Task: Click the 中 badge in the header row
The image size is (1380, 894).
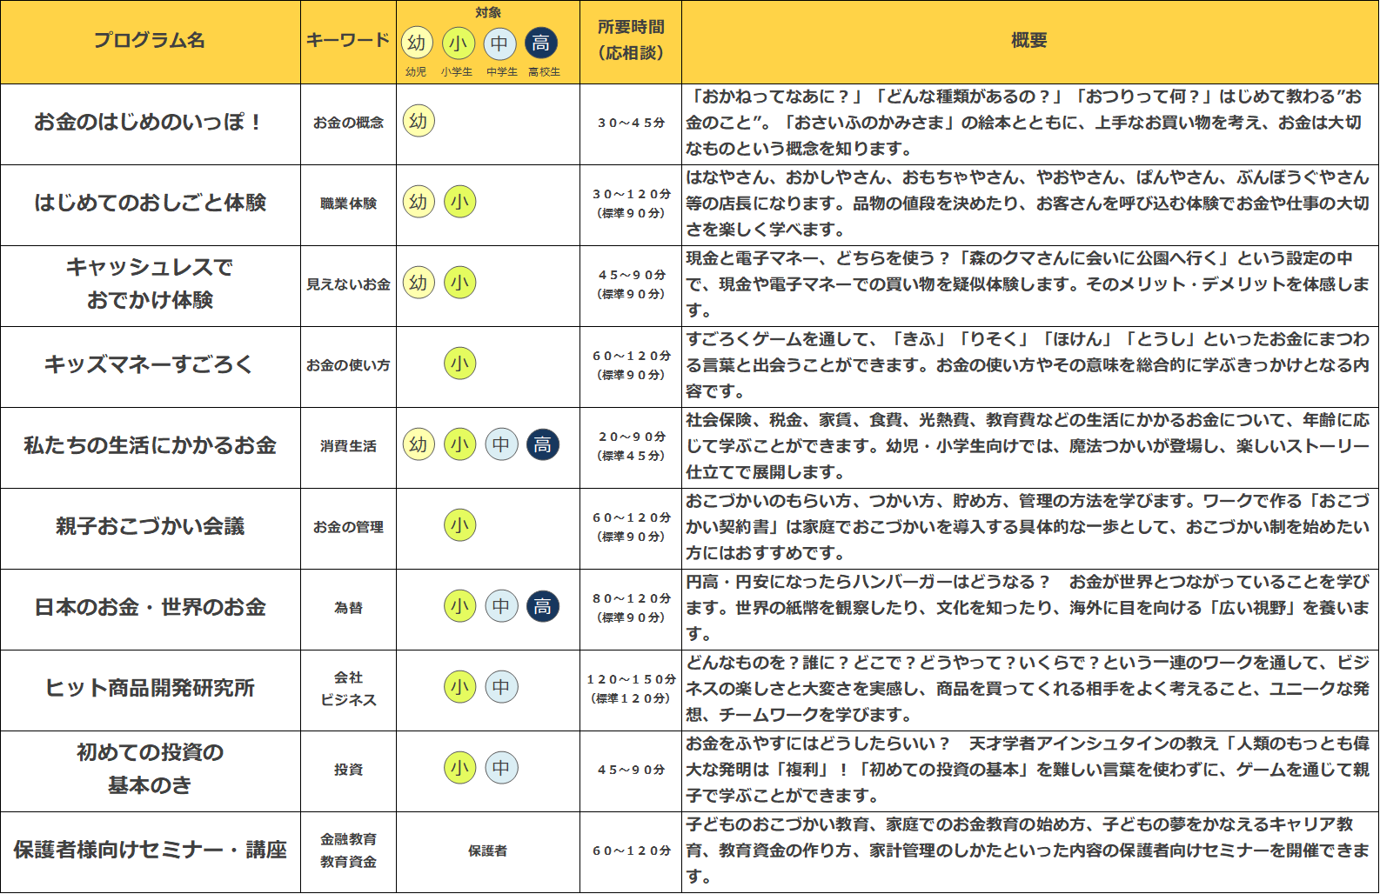Action: coord(499,43)
